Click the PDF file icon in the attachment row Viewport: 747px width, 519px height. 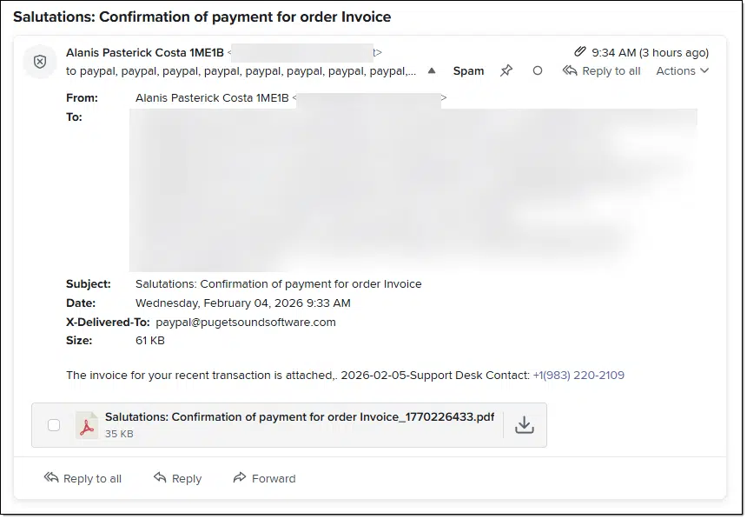(87, 425)
